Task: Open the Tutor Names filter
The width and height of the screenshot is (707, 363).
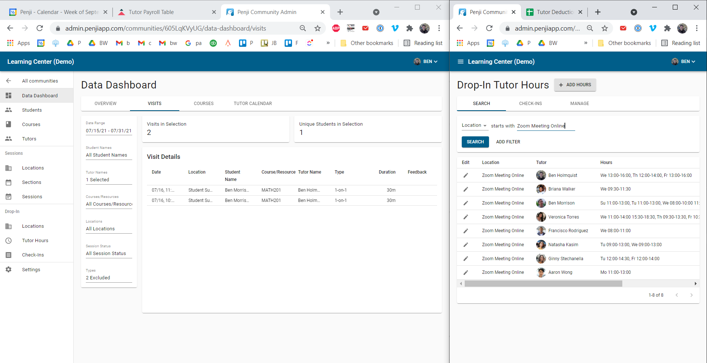Action: point(109,177)
